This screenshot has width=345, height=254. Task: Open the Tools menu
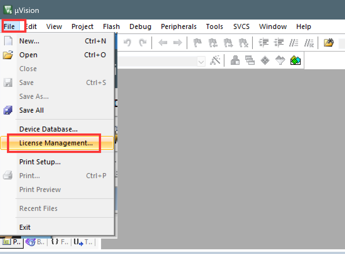(215, 27)
